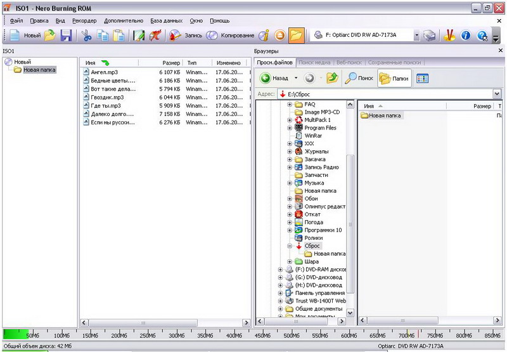
Task: Click the green disc capacity fill bar
Action: pos(15,334)
